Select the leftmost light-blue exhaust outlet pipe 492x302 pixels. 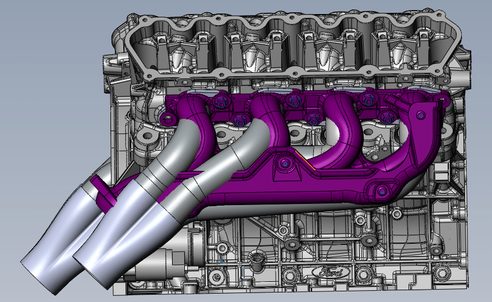[64, 241]
